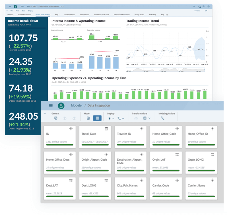
Task: Open the Display eye visibility dropdown
Action: point(111,118)
